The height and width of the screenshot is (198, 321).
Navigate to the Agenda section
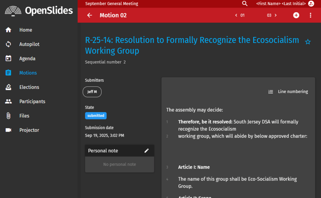[27, 59]
